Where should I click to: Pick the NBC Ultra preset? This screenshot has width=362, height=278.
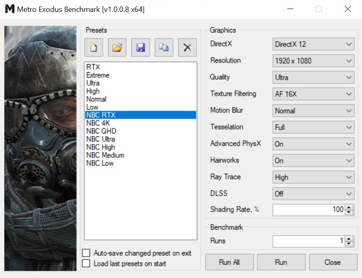141,139
